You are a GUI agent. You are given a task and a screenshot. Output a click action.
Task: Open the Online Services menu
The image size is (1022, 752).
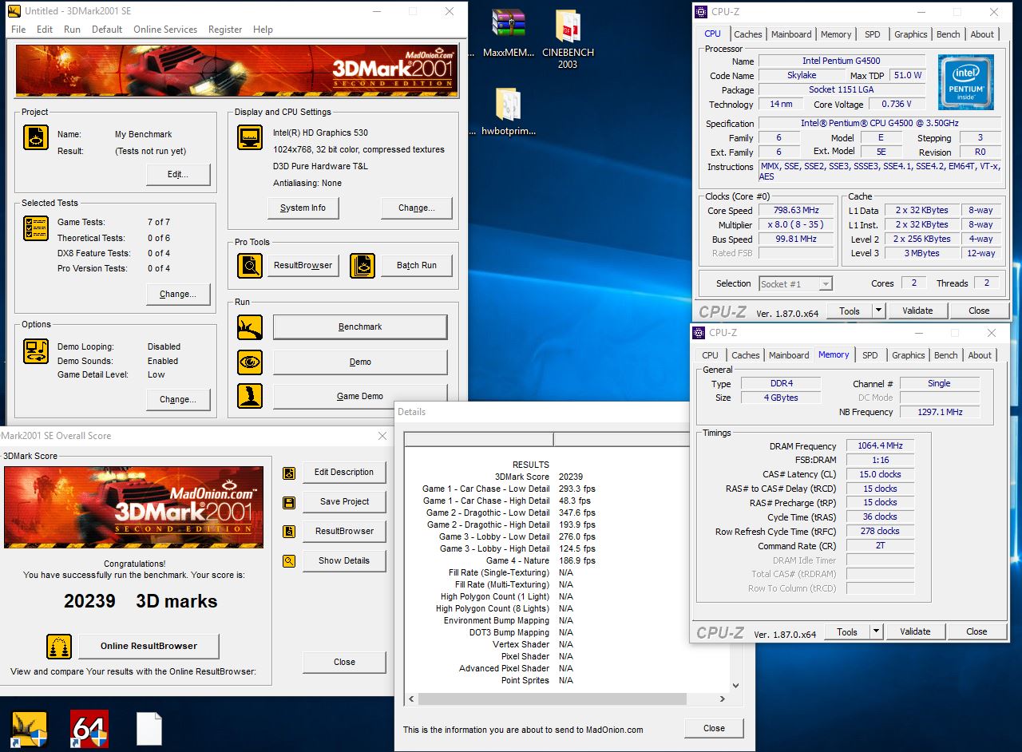[x=165, y=30]
